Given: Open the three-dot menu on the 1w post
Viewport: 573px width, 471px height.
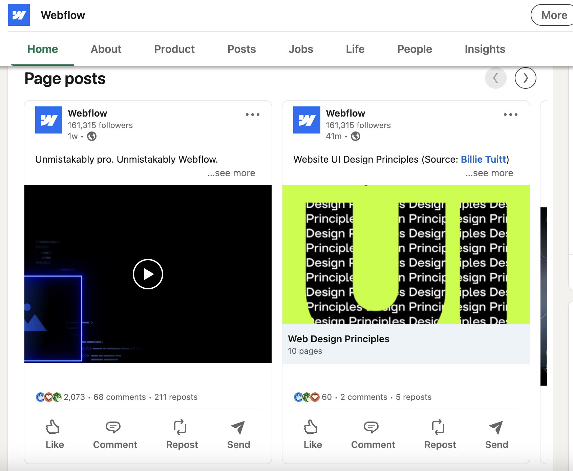Looking at the screenshot, I should click(253, 115).
